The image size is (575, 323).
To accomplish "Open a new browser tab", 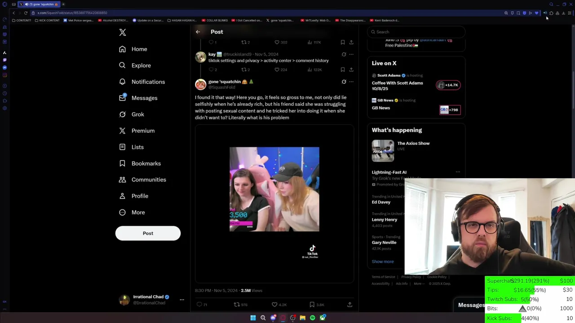I will point(63,4).
